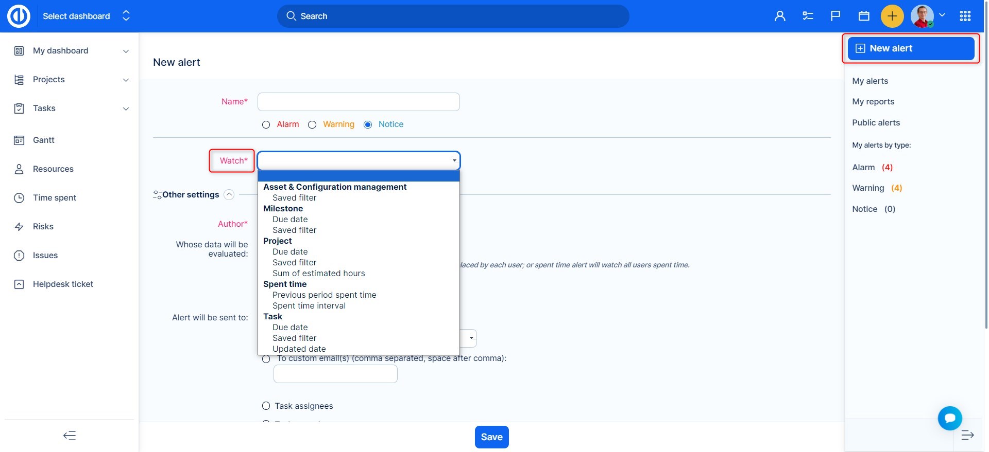The width and height of the screenshot is (989, 452).
Task: Open the apps grid menu icon
Action: point(965,16)
